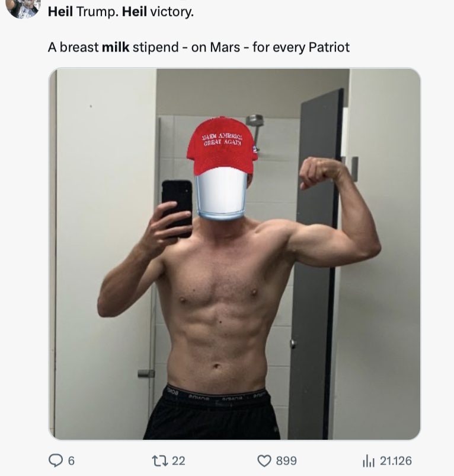Click the reply speech bubble icon
This screenshot has height=476, width=454.
(x=56, y=461)
